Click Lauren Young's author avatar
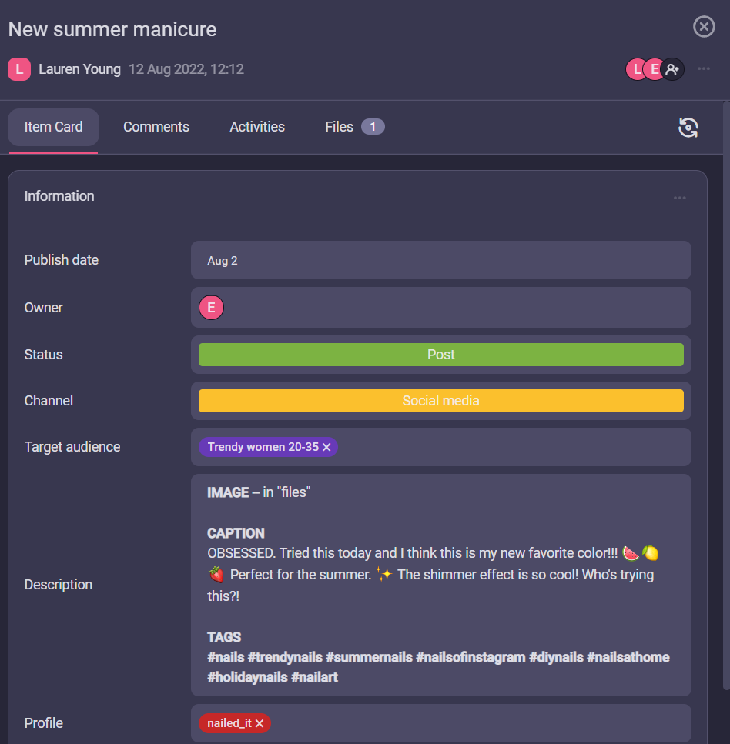Image resolution: width=730 pixels, height=744 pixels. (19, 69)
